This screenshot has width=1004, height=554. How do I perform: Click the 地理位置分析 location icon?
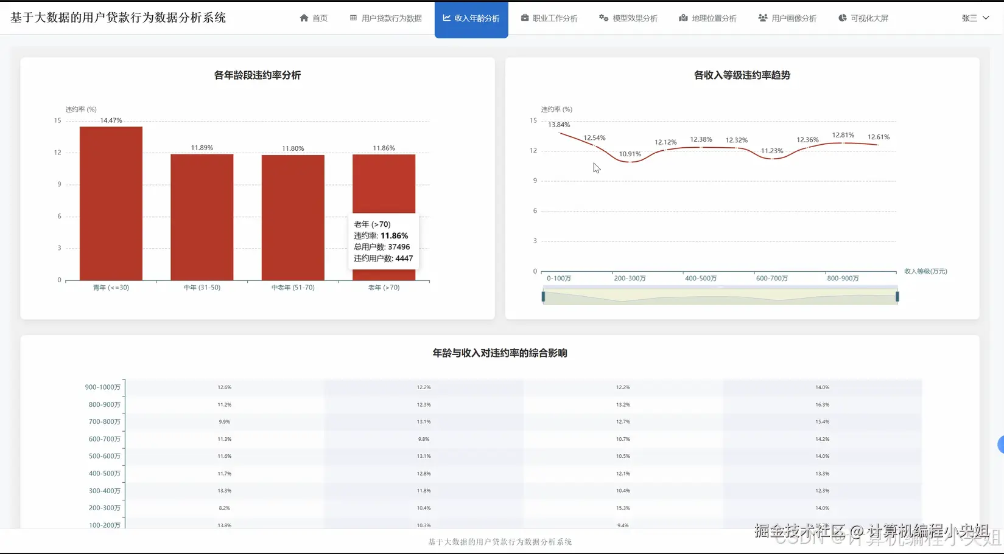pos(683,18)
